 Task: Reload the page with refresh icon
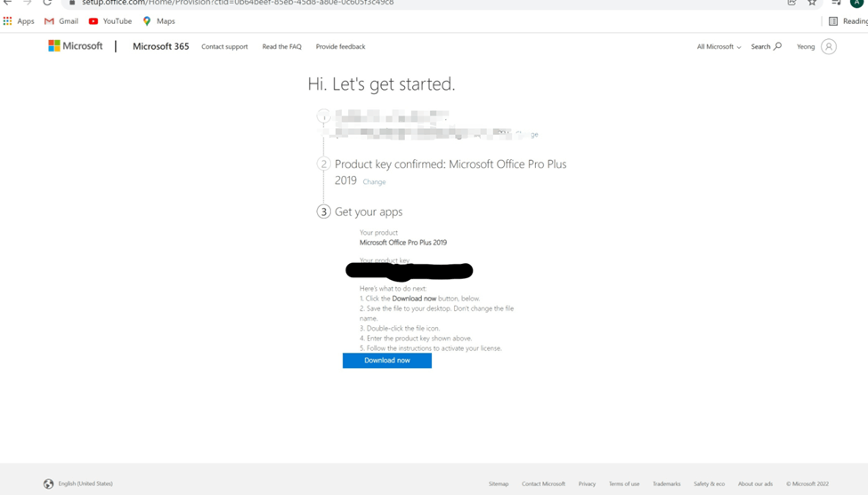click(47, 2)
